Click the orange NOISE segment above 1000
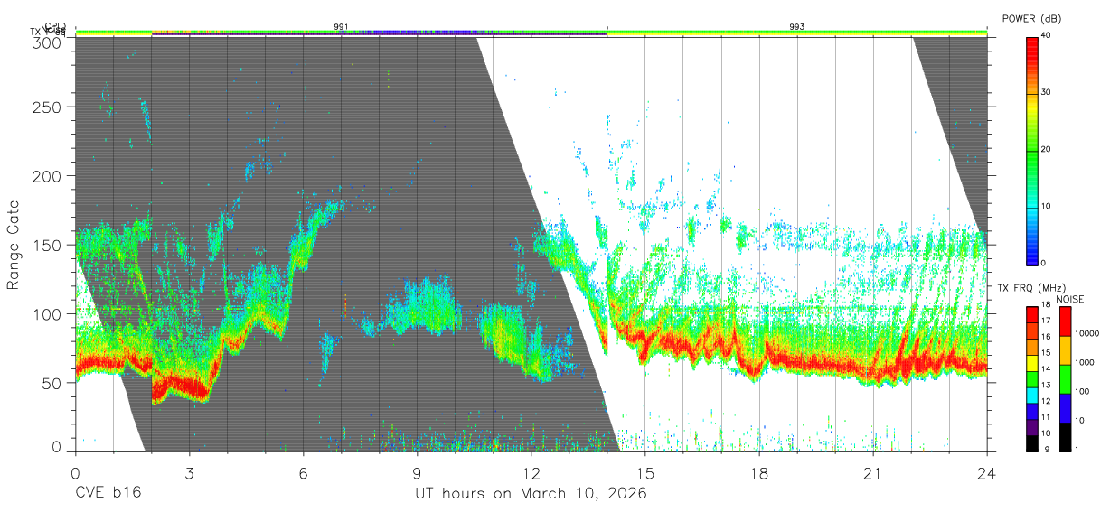This screenshot has width=1110, height=512. click(1066, 350)
